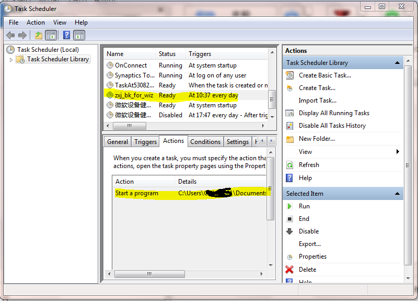Click the New Folder icon
This screenshot has height=301, width=418.
(290, 139)
